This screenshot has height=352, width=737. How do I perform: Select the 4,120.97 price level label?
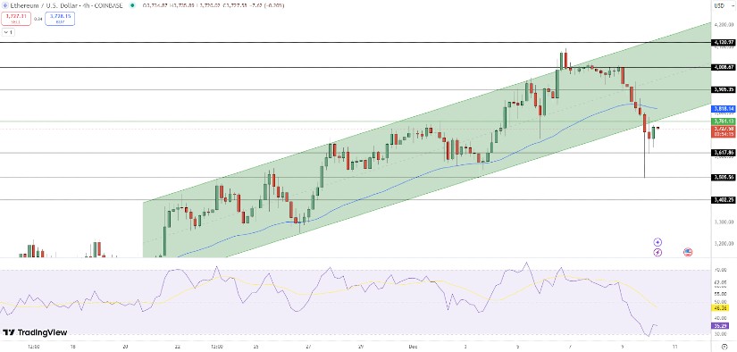click(x=724, y=43)
